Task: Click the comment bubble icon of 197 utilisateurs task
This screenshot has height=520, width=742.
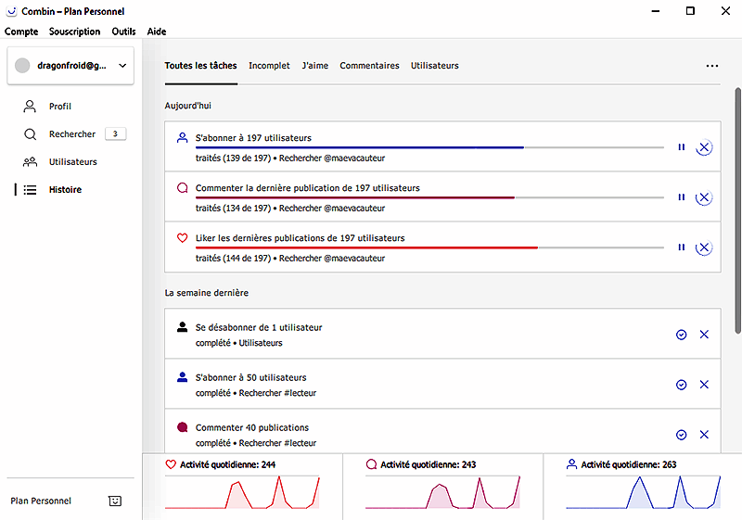Action: point(182,187)
